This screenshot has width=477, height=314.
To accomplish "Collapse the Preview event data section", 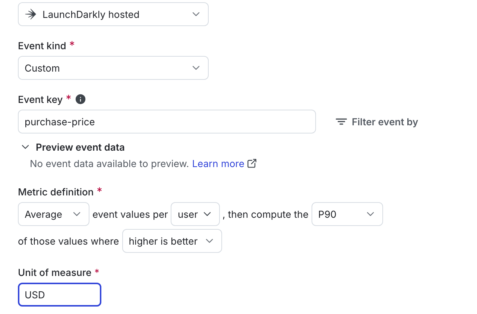I will click(x=25, y=147).
